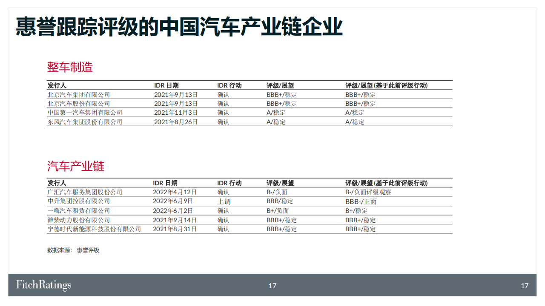Click 评级/展望(基于此前评级行动) header in 整车制造 table

[387, 85]
